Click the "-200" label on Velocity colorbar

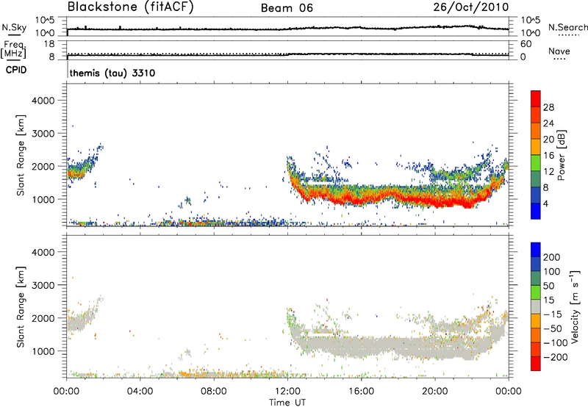coord(556,357)
